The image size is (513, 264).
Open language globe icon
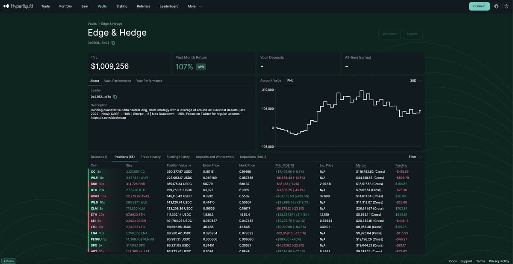(496, 6)
